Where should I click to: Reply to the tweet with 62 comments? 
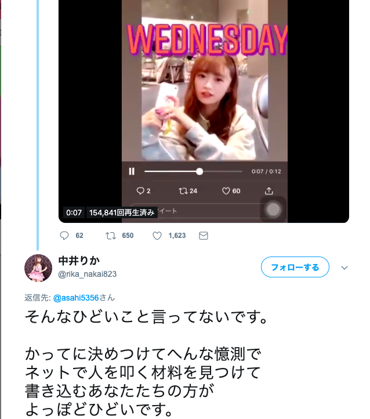pos(64,236)
